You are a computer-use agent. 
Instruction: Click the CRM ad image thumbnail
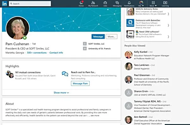(130, 34)
